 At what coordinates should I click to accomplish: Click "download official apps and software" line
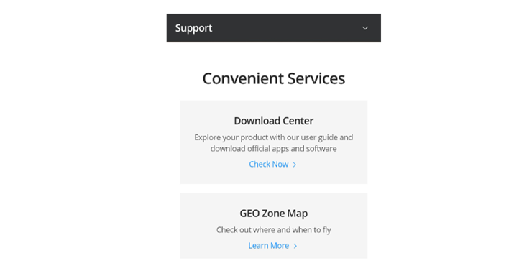pyautogui.click(x=274, y=149)
